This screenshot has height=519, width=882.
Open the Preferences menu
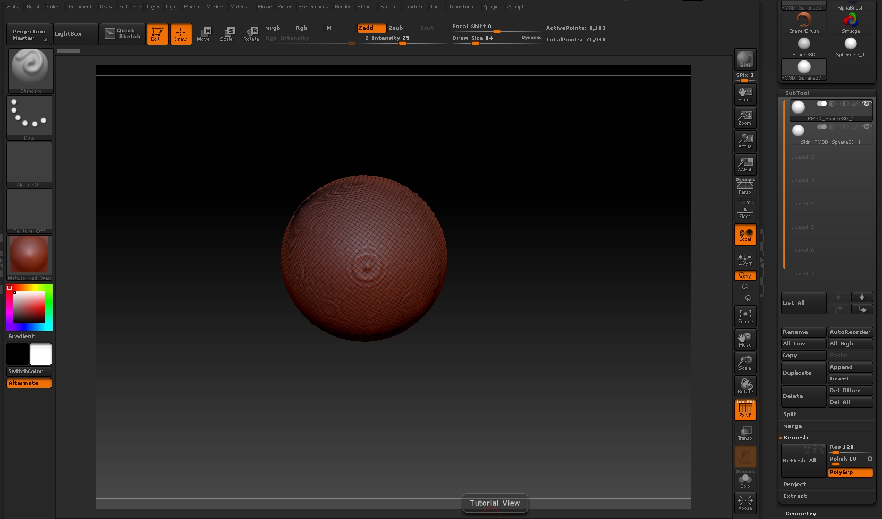[313, 7]
